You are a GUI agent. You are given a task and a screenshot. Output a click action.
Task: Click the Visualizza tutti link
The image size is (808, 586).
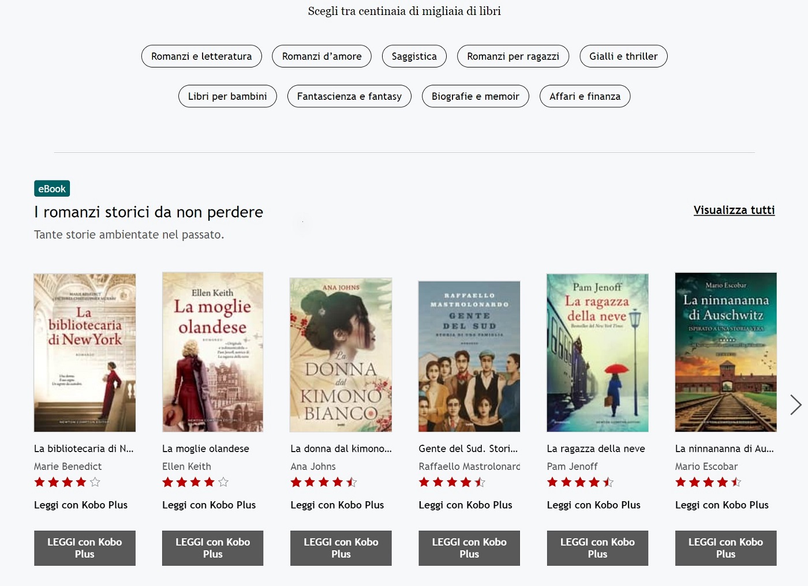(734, 210)
